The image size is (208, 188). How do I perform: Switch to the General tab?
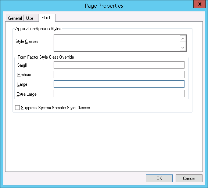(x=15, y=18)
